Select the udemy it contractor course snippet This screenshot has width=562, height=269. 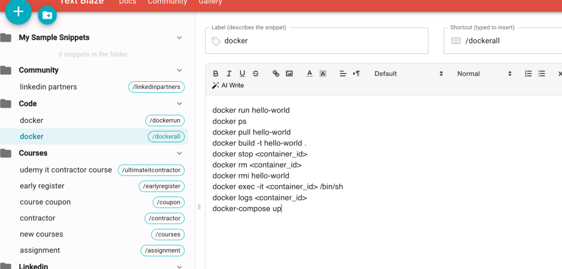click(94, 170)
